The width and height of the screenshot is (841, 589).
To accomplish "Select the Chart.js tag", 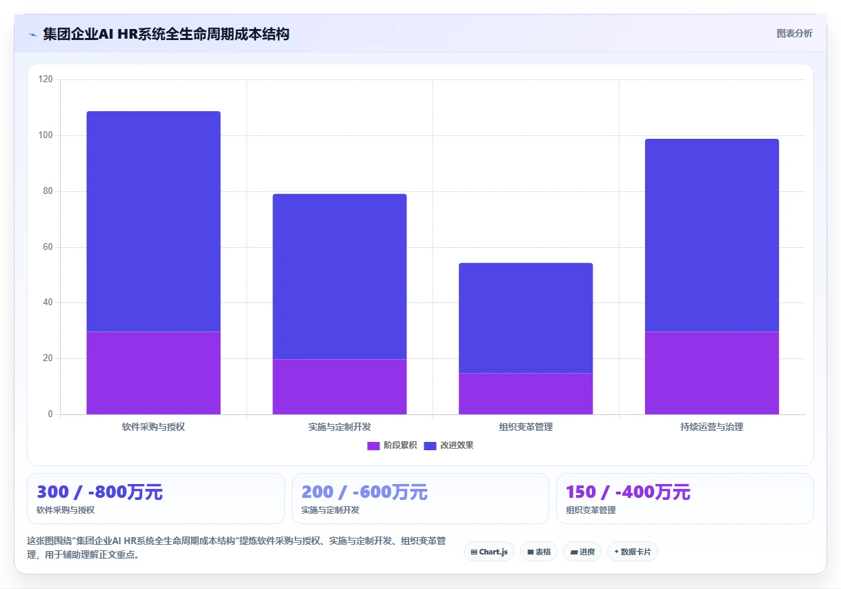I will point(489,552).
